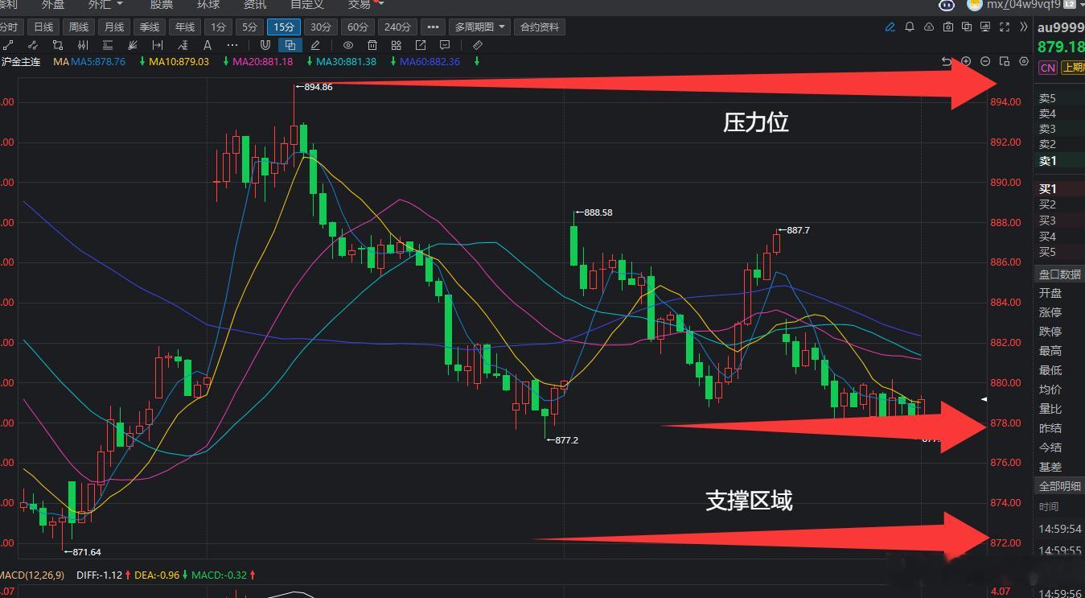The width and height of the screenshot is (1085, 598).
Task: Toggle drawings visibility eye icon
Action: point(348,45)
